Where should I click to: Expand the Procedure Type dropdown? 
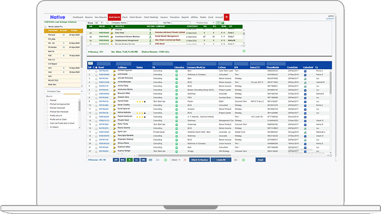click(x=64, y=91)
